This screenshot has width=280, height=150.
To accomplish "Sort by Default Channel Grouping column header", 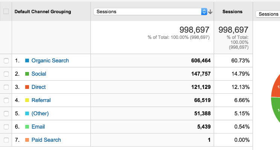I will click(x=43, y=12).
